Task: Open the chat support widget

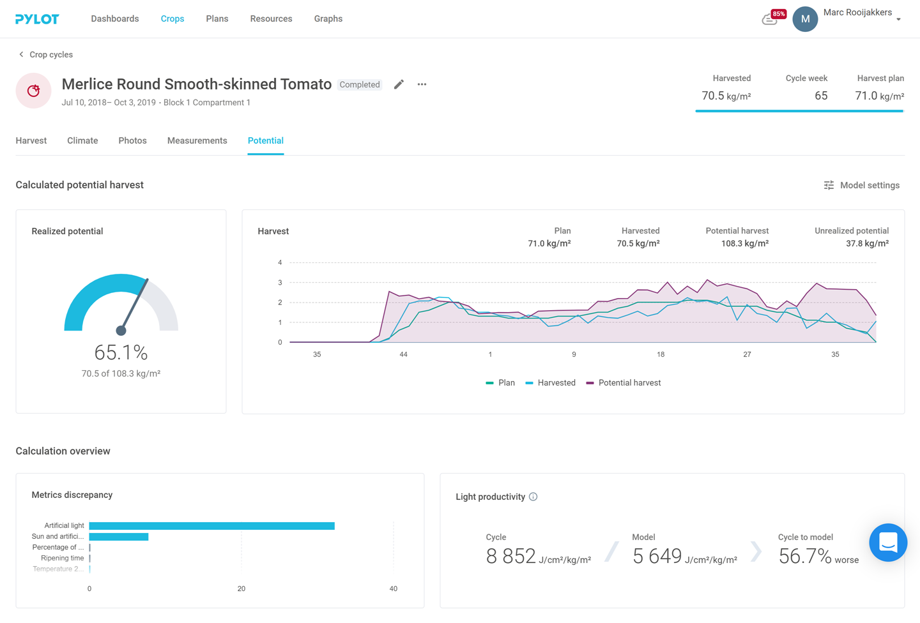Action: click(887, 543)
